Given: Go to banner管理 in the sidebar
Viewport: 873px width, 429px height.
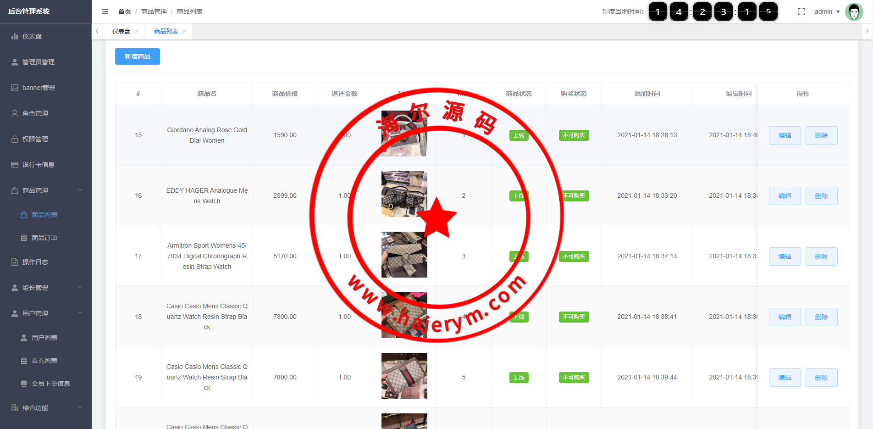Looking at the screenshot, I should (x=39, y=88).
